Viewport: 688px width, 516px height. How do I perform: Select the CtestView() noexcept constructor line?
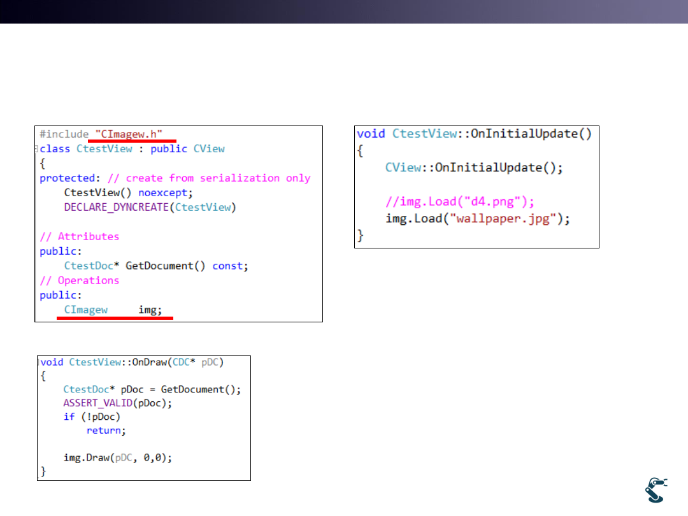point(128,192)
